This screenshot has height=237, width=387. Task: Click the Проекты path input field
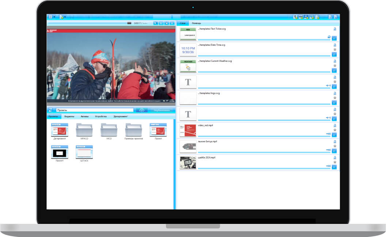(95, 110)
